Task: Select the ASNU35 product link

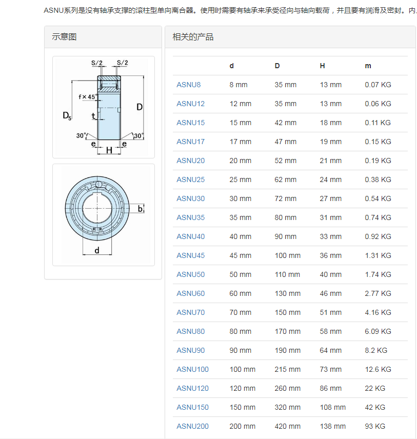Action: tap(190, 217)
